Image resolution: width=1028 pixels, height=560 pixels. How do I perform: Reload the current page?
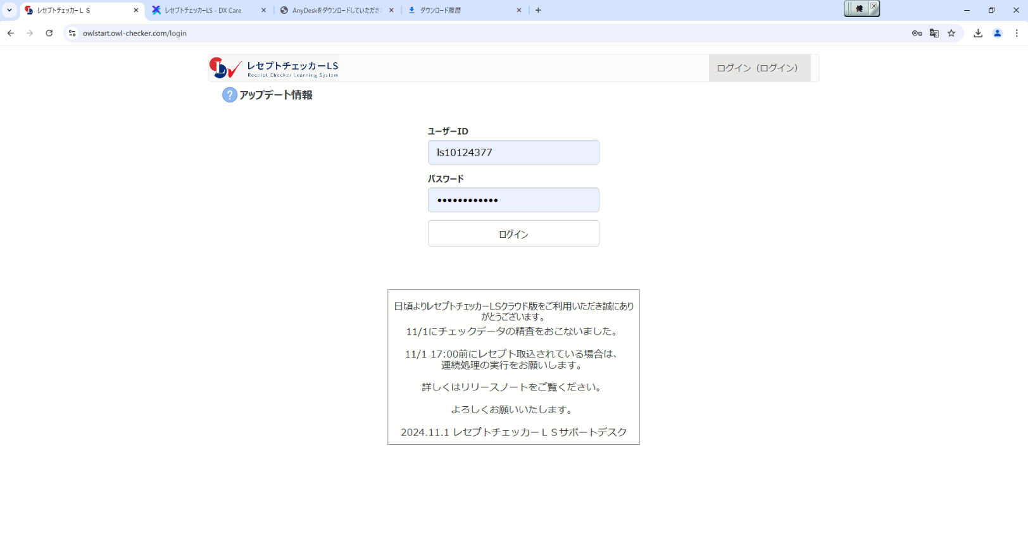[x=49, y=34]
